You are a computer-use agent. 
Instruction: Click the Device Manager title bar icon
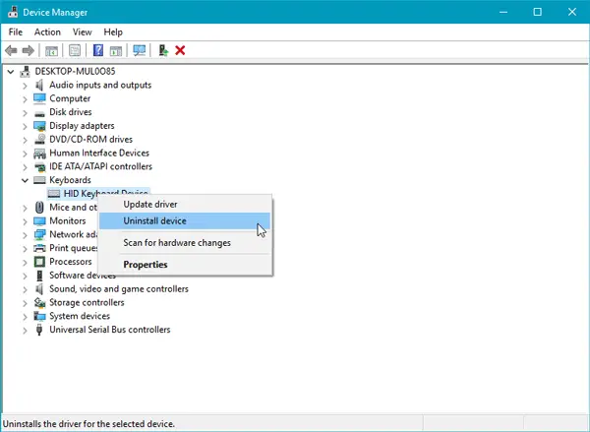13,12
